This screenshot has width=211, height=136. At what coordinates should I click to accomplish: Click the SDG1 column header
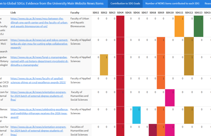tap(96, 13)
